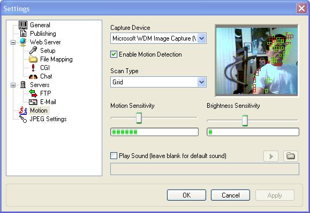Click the Apply button

[x=275, y=195]
